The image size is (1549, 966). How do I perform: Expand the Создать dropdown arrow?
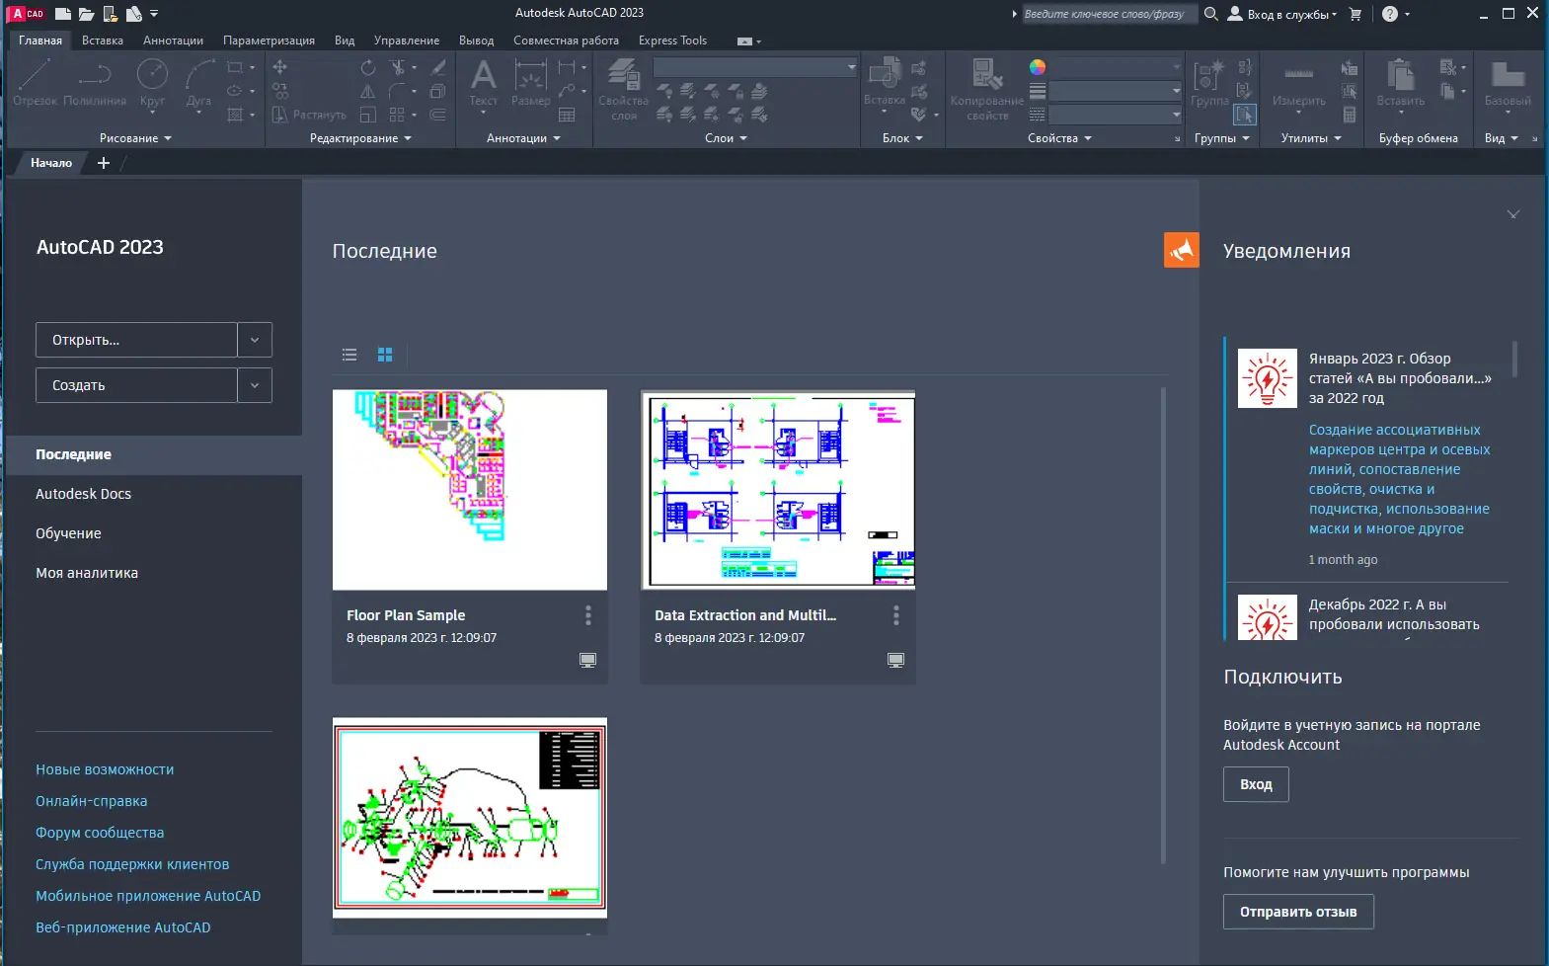(x=255, y=385)
